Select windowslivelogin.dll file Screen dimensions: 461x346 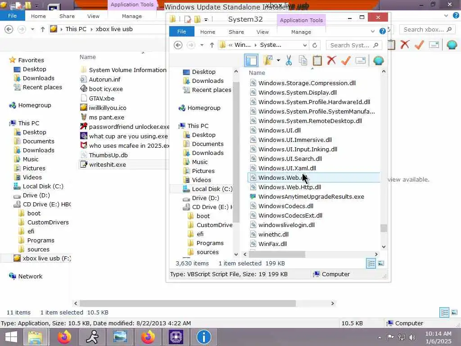[x=286, y=225]
